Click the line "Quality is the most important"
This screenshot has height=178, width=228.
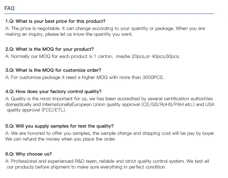click(x=109, y=99)
